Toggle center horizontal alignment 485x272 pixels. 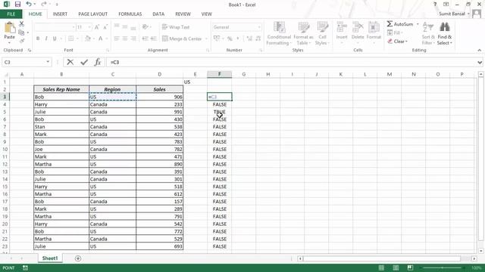[x=124, y=39]
